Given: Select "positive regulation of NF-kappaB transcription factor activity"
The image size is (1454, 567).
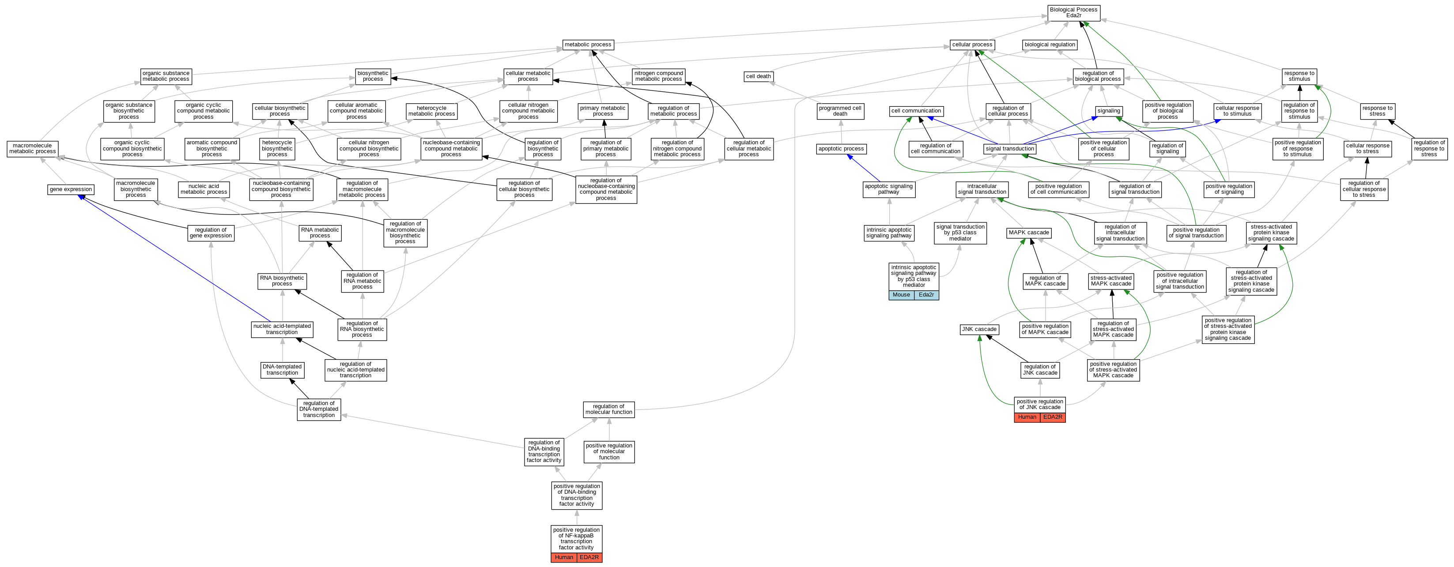Looking at the screenshot, I should pos(576,539).
